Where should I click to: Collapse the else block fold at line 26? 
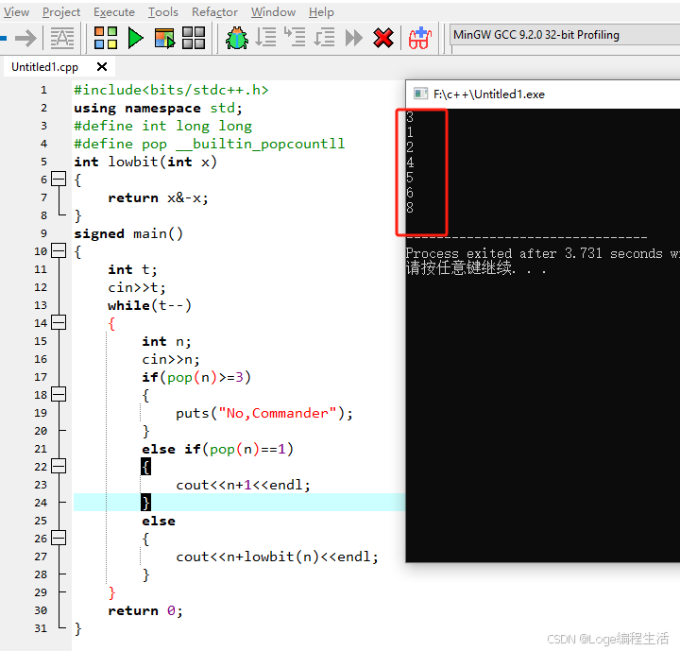(59, 539)
